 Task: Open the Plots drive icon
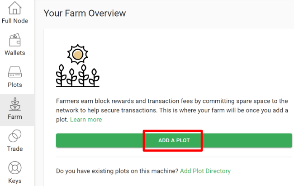tap(15, 72)
